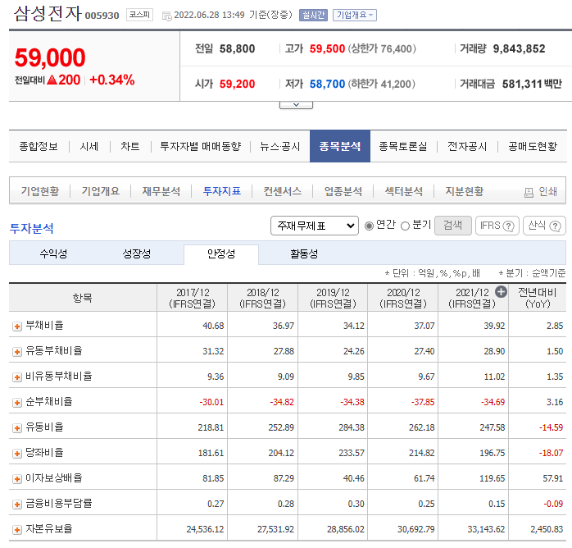Open the 차트 tab
The height and width of the screenshot is (548, 572).
point(129,146)
